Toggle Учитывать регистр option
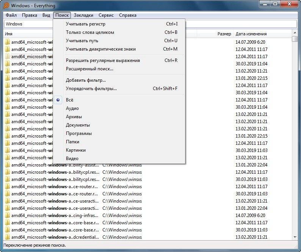301x252 pixels. click(119, 24)
